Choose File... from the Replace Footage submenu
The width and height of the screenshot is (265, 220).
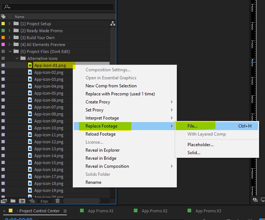point(193,126)
